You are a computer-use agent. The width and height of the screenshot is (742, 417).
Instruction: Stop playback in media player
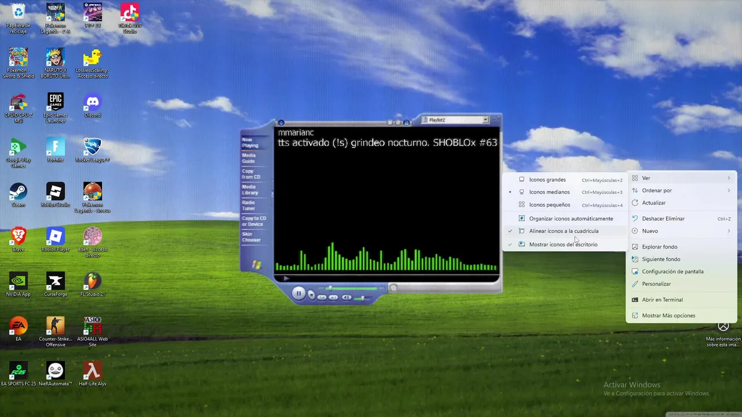(311, 295)
